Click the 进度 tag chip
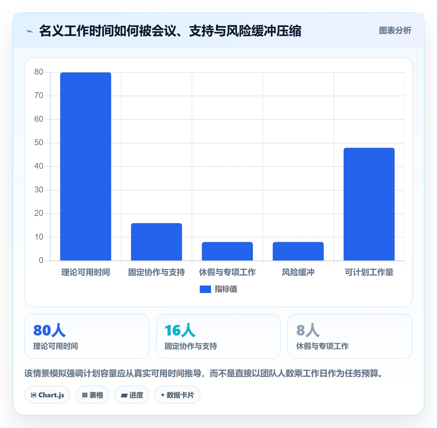437x428 pixels. (x=132, y=395)
